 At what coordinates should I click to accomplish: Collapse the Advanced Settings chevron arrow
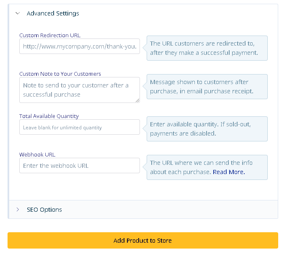click(x=18, y=13)
